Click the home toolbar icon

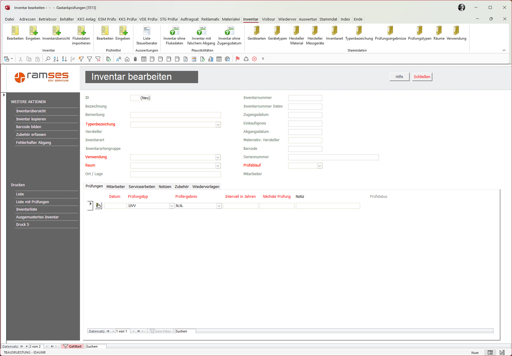click(x=127, y=59)
